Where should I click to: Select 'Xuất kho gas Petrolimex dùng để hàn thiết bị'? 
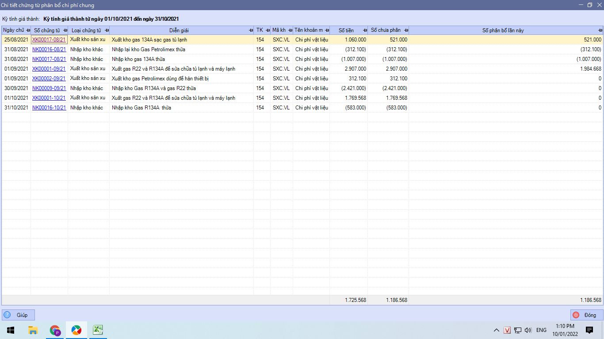coord(160,79)
